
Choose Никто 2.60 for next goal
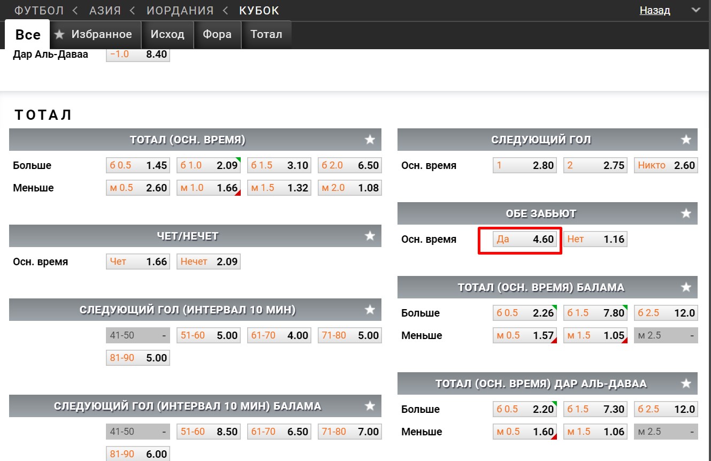(666, 165)
